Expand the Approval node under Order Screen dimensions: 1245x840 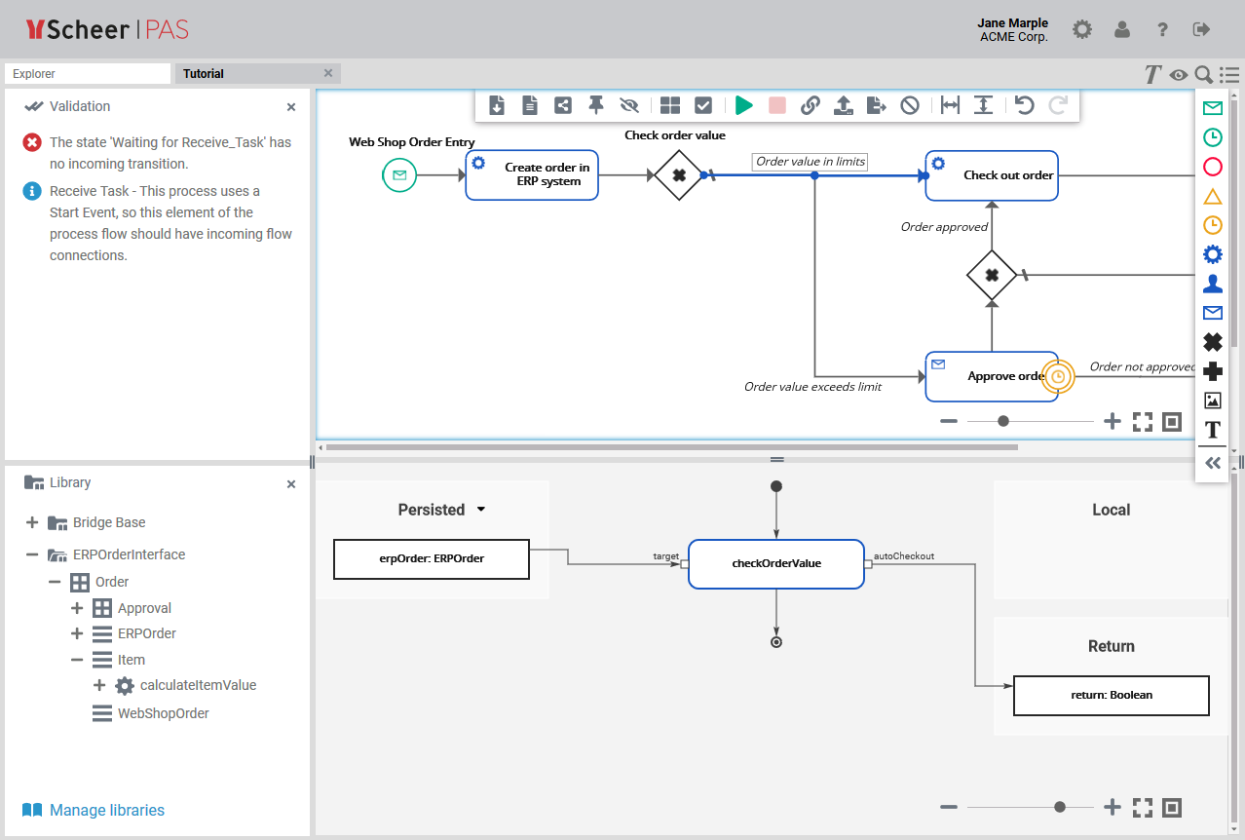tap(76, 607)
